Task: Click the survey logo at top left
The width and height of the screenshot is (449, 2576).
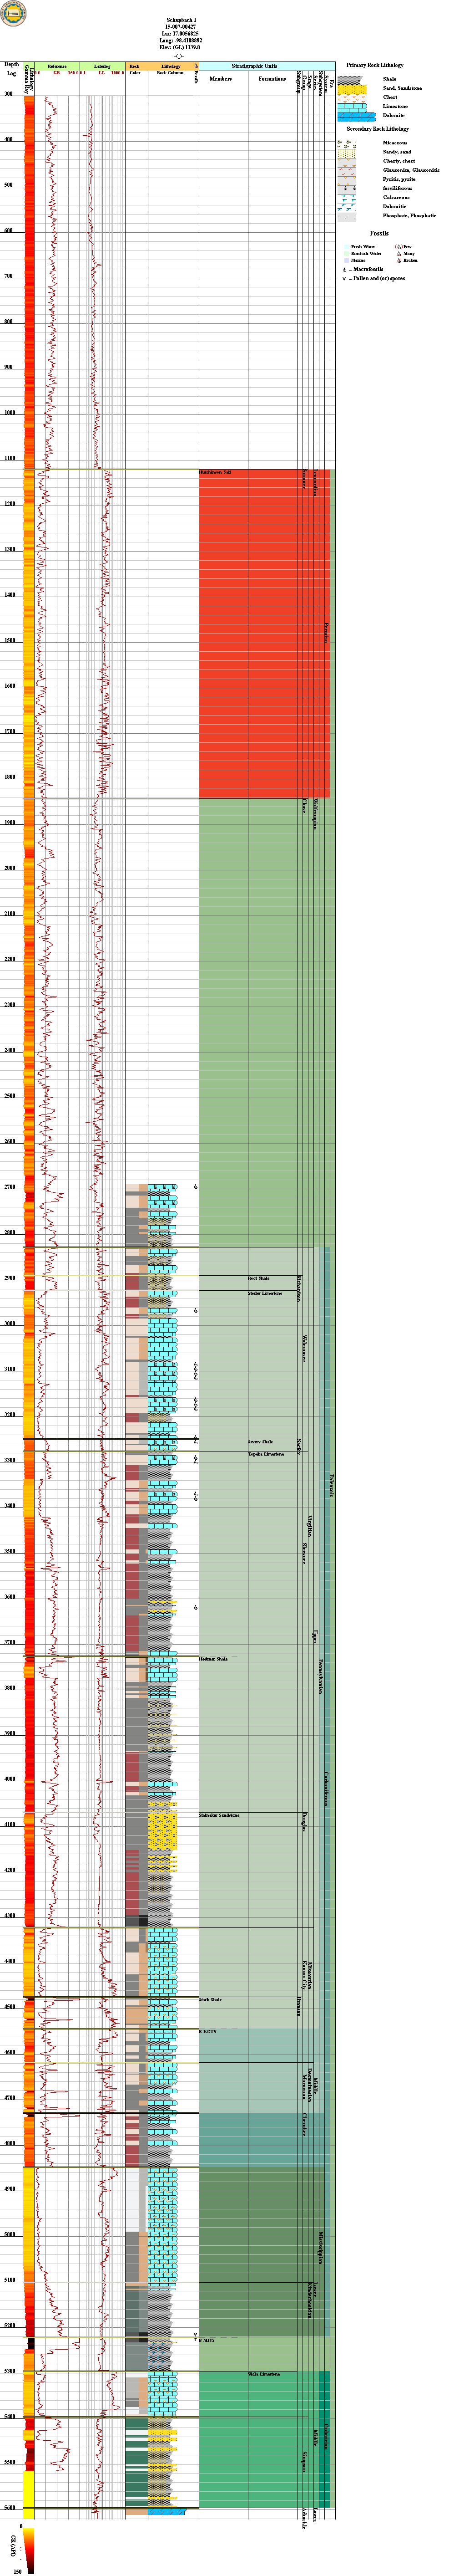Action: 13,13
